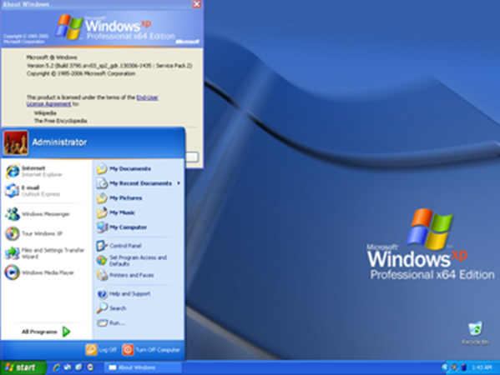Click the last Quick Launch icon before About Windows
The width and height of the screenshot is (500, 375).
tap(90, 367)
